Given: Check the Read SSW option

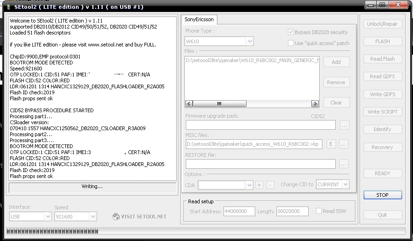Looking at the screenshot, I should pos(319,211).
